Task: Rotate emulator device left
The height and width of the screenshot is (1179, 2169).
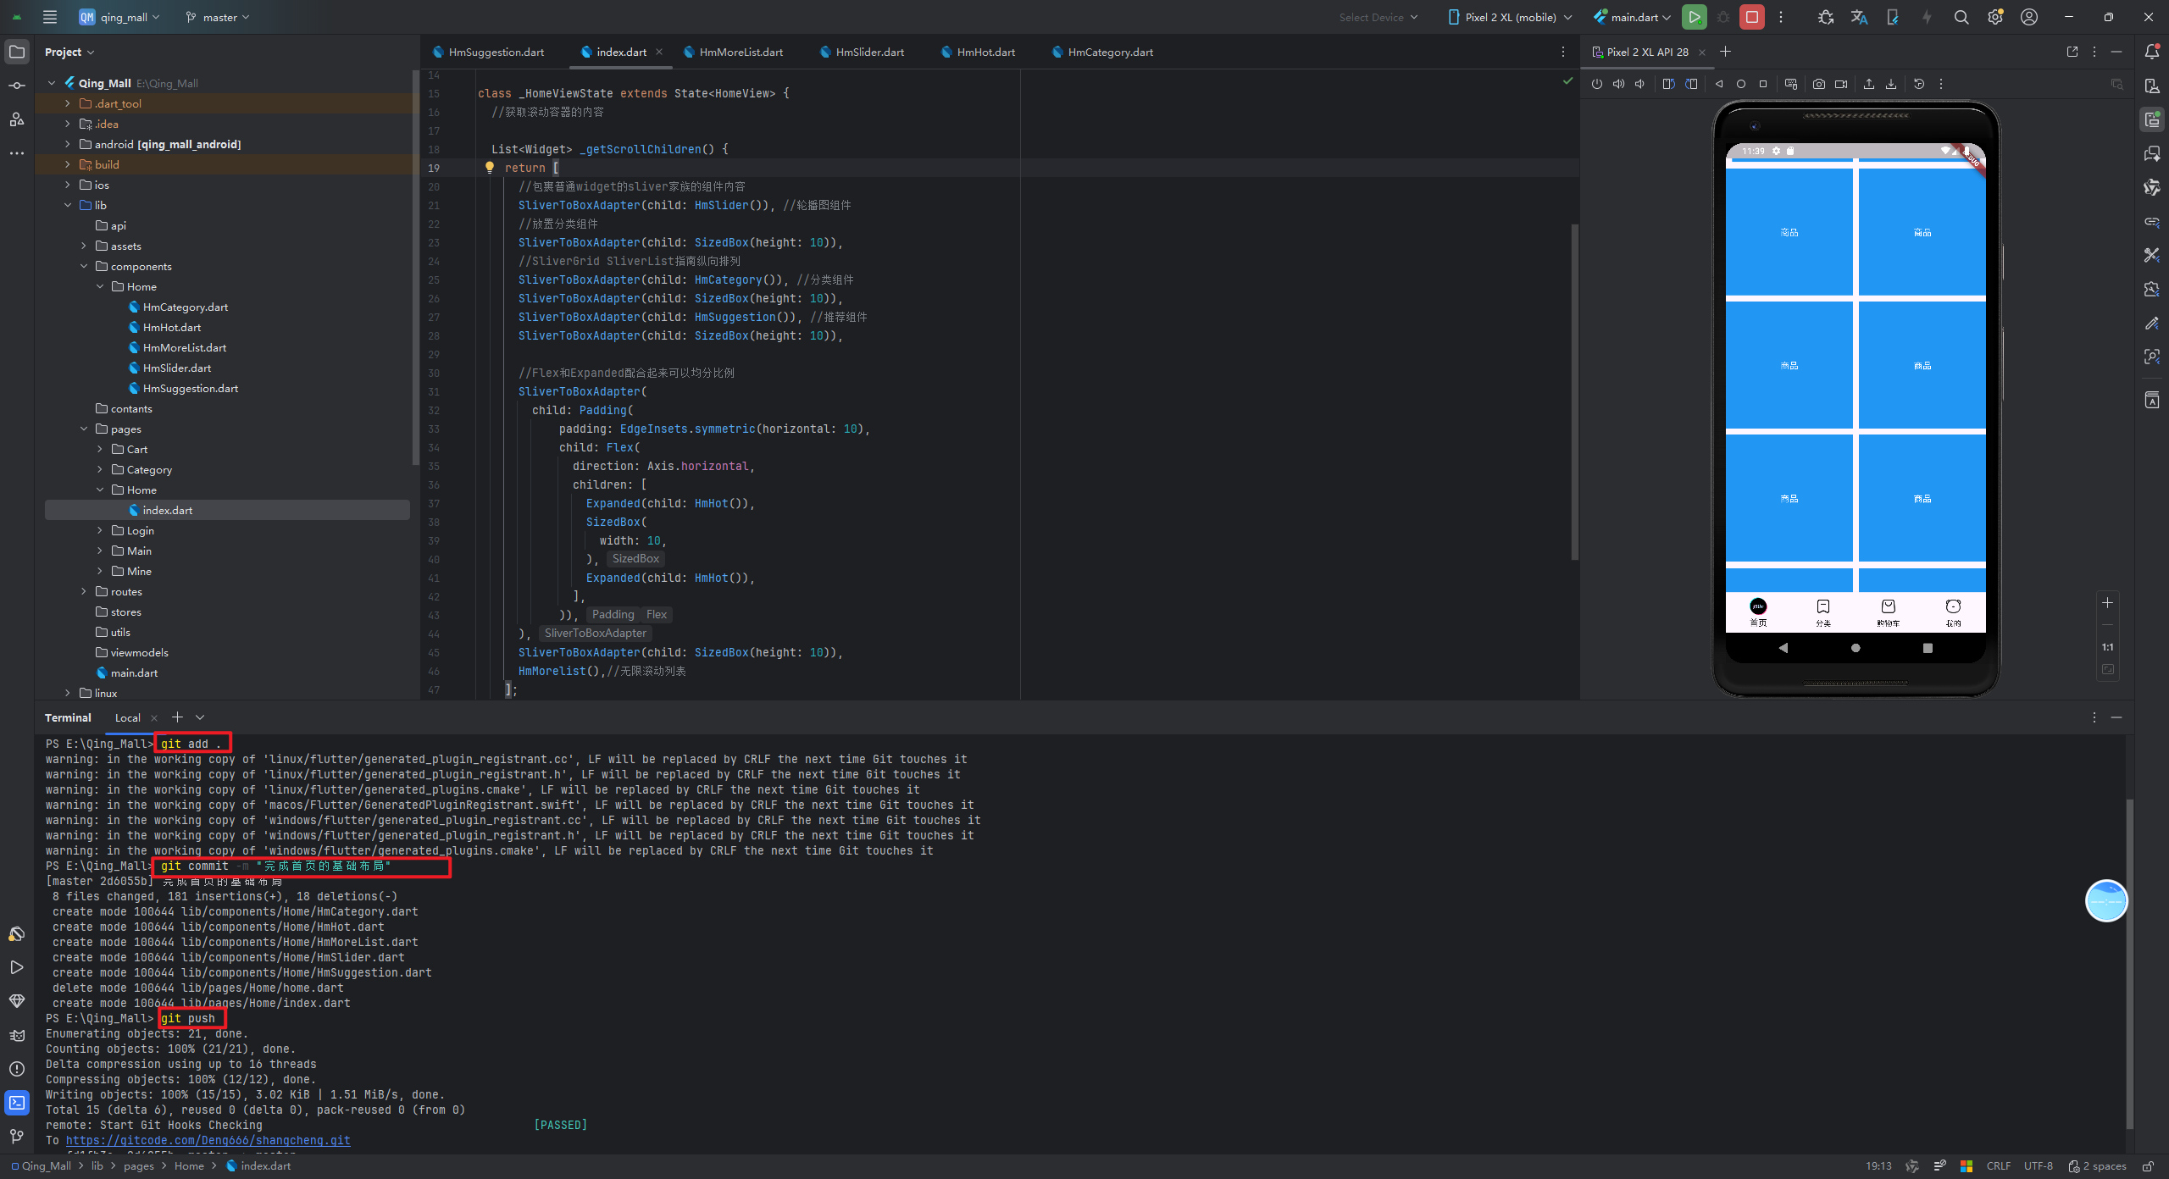Action: click(1668, 84)
